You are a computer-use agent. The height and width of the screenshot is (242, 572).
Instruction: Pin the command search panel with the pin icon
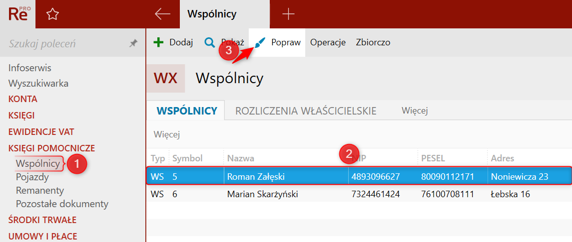tap(133, 44)
